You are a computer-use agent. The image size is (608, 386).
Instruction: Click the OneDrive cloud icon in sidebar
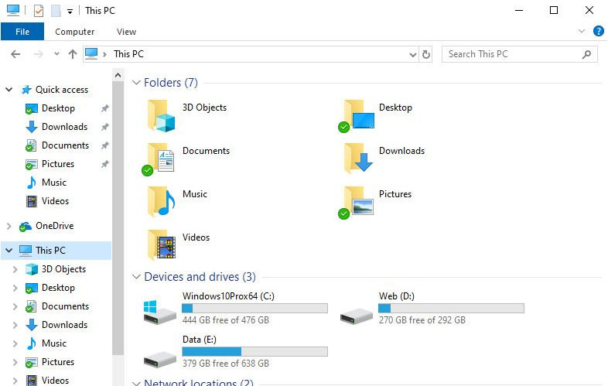tap(26, 226)
